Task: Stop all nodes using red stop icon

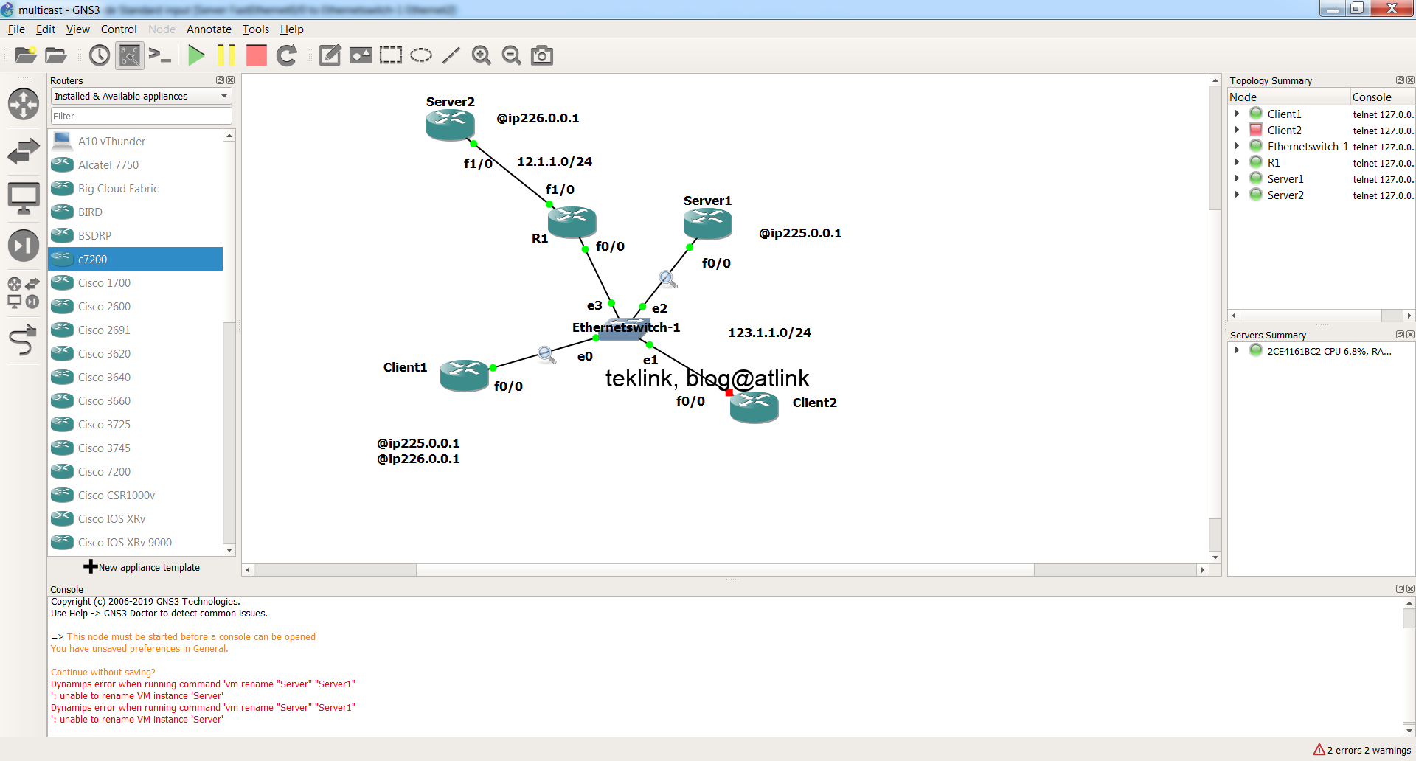Action: point(256,55)
